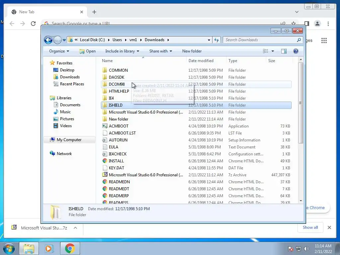Open a new tab in Chrome window
Image resolution: width=340 pixels, height=255 pixels.
pos(94,12)
